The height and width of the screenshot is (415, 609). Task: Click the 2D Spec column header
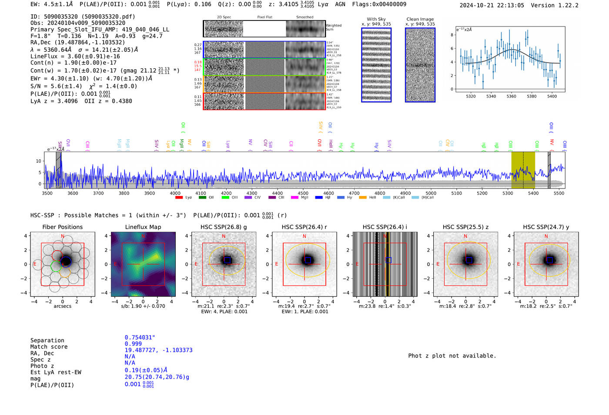click(x=224, y=17)
